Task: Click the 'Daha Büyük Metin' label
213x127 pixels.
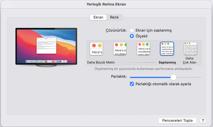Action: (x=101, y=62)
